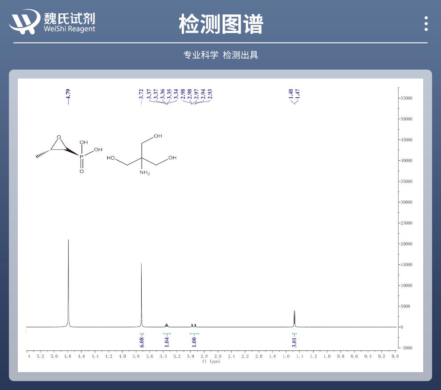
Task: Click the 3.72 peak label
Action: tap(141, 95)
